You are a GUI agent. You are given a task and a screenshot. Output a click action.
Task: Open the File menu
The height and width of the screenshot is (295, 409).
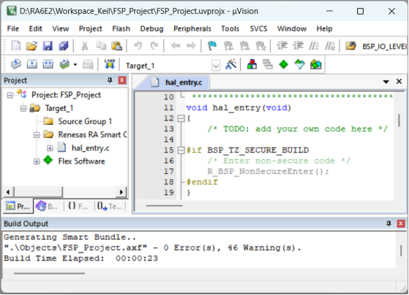click(x=12, y=28)
